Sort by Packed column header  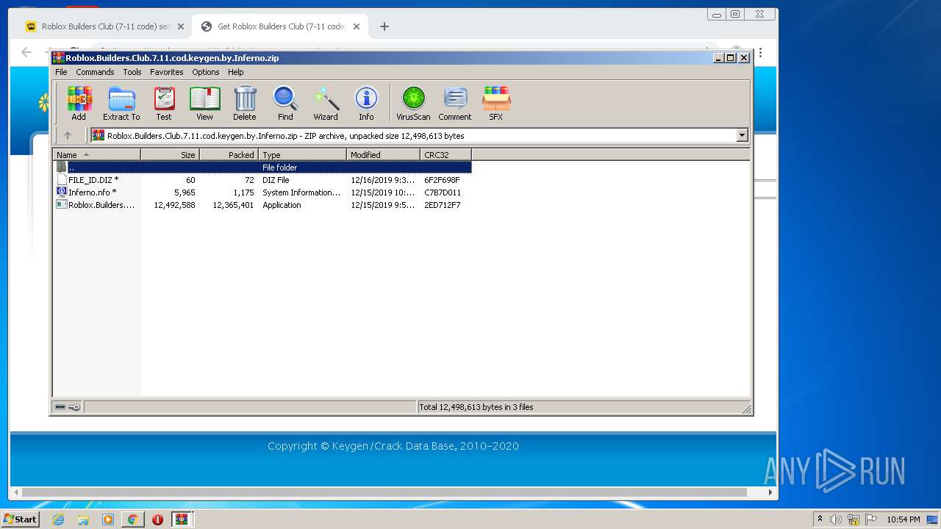[x=229, y=154]
